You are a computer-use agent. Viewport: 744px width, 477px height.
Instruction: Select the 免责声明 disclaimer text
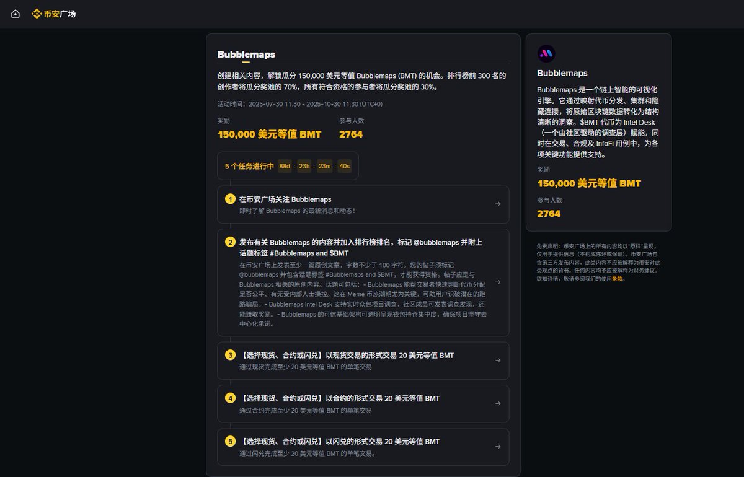coord(598,263)
